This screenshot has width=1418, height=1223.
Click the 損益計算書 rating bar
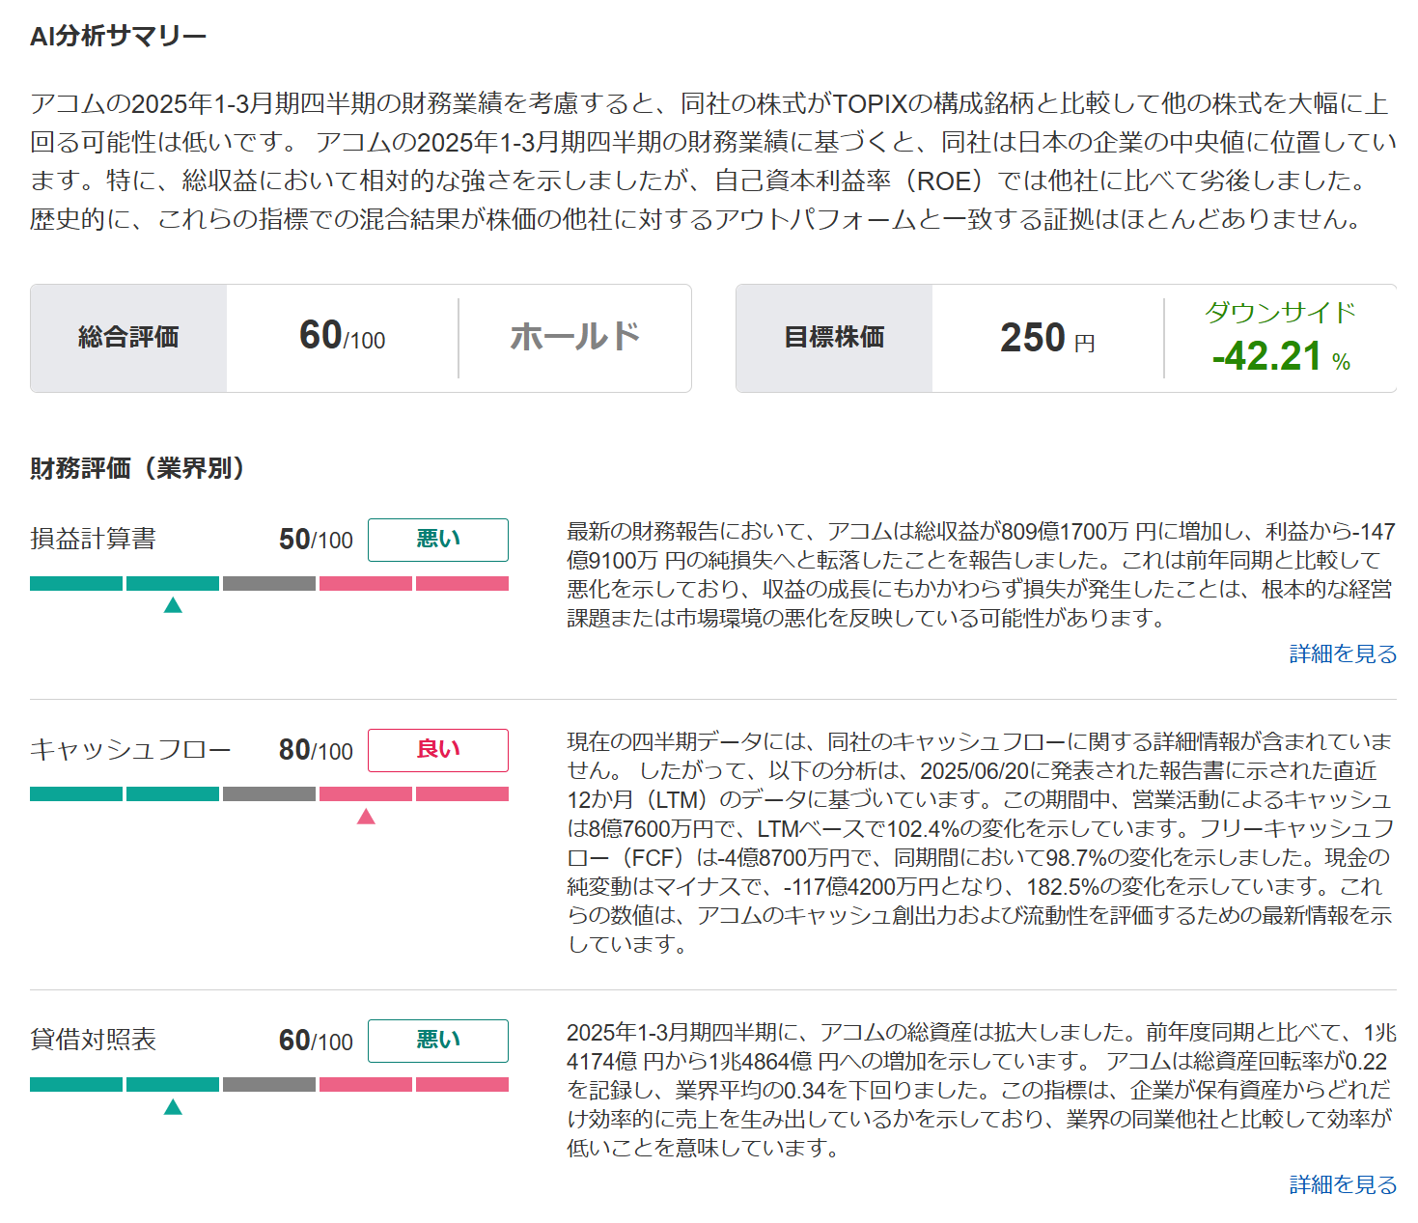[269, 583]
